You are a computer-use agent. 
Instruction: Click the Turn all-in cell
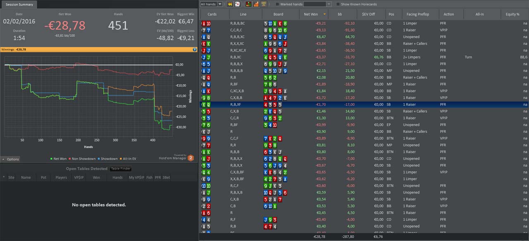tap(468, 57)
